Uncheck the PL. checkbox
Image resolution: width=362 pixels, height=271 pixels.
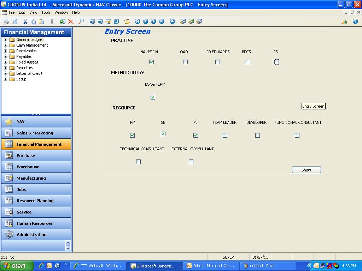[x=195, y=135]
